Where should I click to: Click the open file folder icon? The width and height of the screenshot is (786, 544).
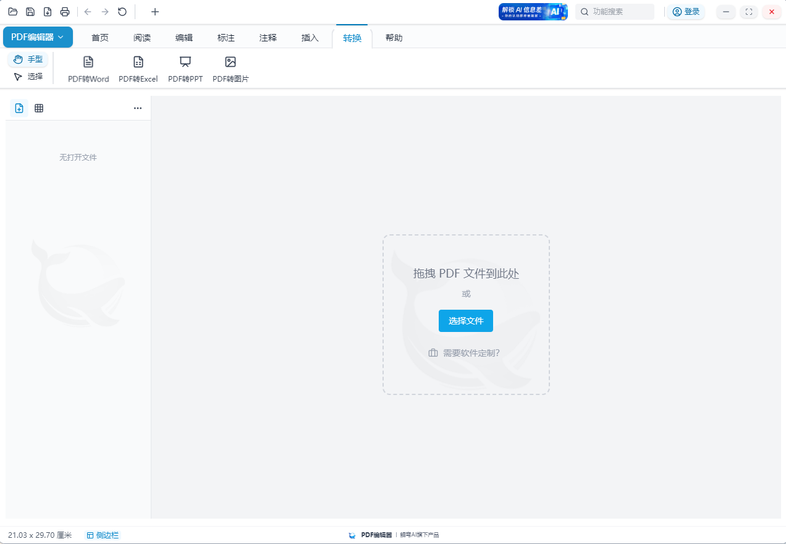tap(13, 12)
